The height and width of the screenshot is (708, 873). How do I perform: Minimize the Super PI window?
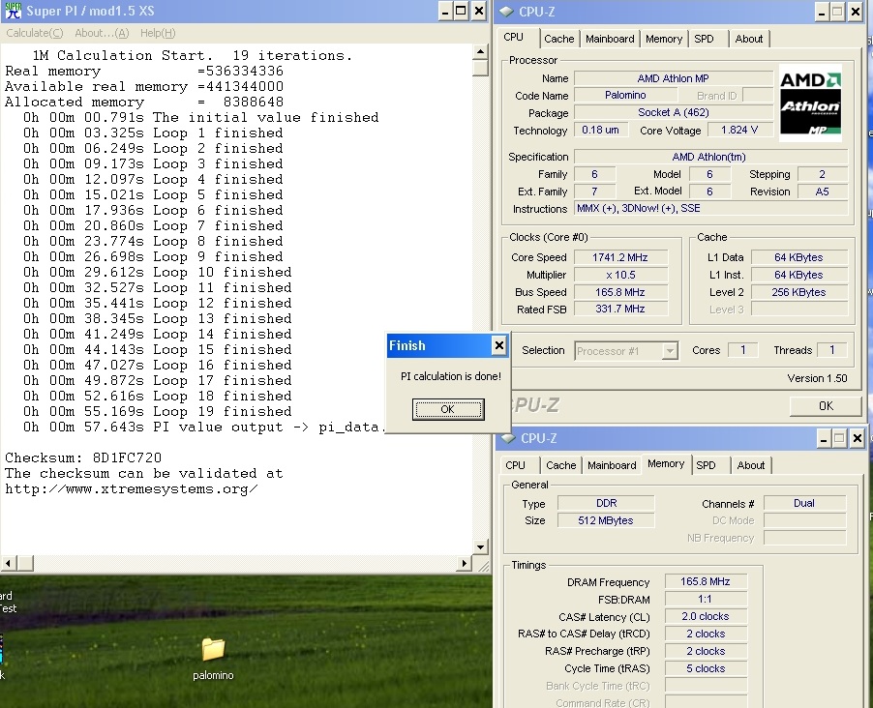click(444, 12)
